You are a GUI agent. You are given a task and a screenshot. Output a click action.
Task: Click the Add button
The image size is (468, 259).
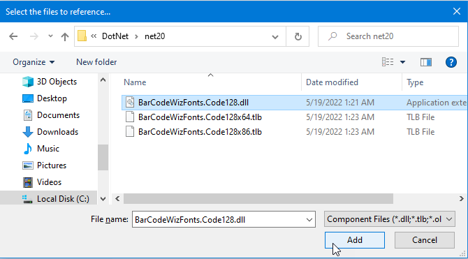point(355,240)
